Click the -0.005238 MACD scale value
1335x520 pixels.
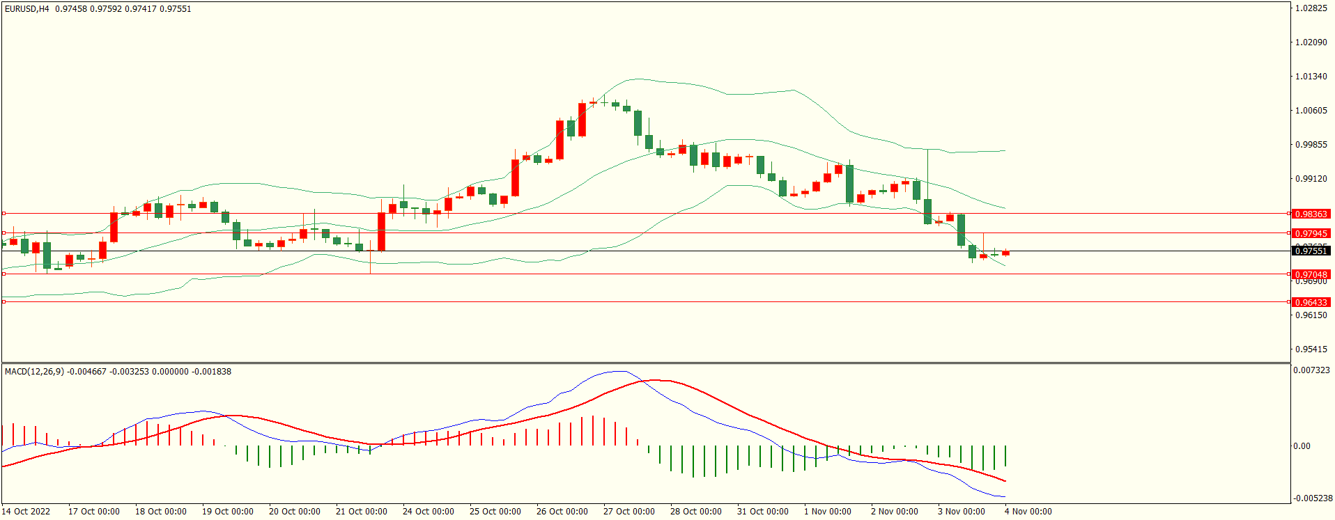click(1313, 498)
